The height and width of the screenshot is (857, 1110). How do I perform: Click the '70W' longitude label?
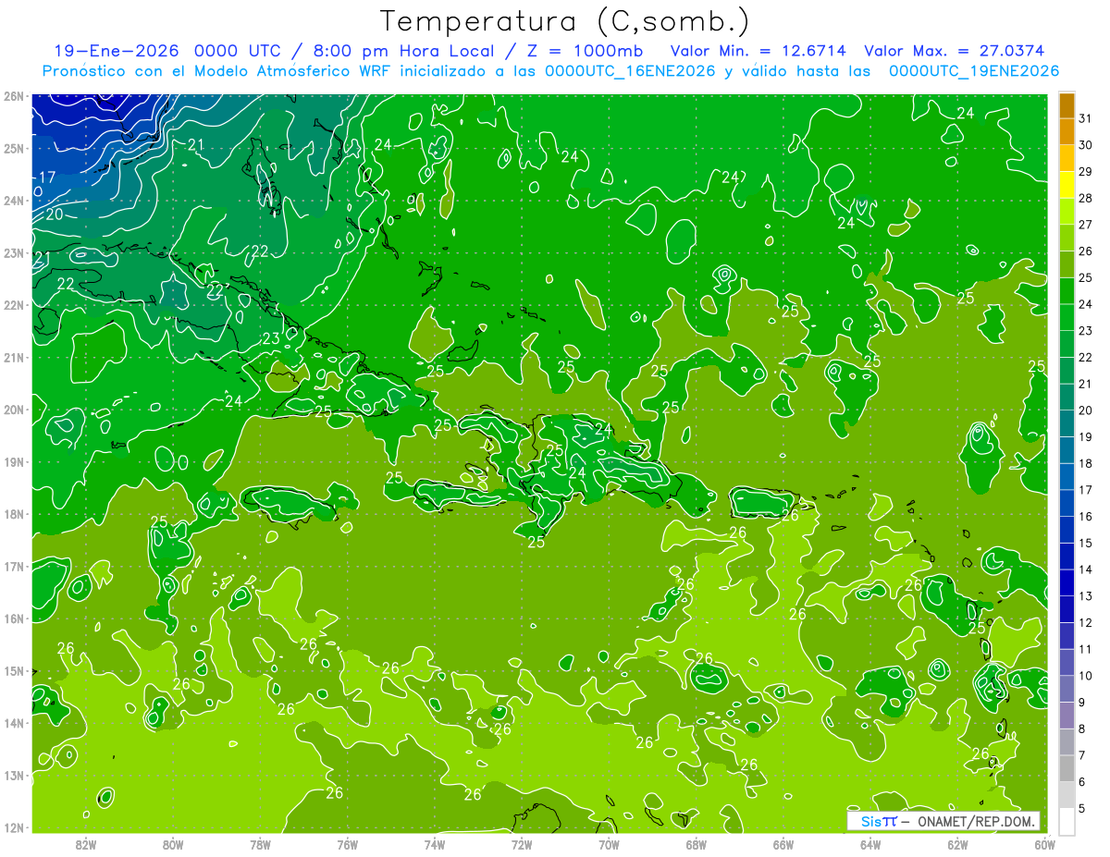(x=609, y=845)
